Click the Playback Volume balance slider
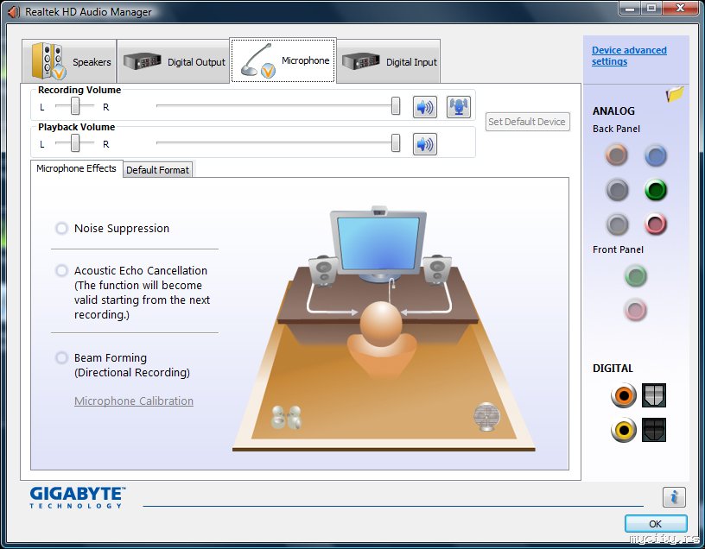This screenshot has width=705, height=549. pyautogui.click(x=74, y=144)
